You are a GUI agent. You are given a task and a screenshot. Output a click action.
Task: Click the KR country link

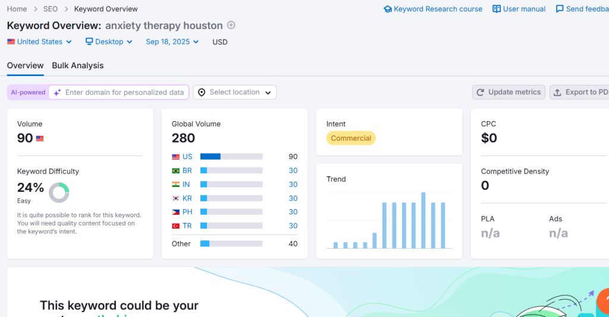click(x=187, y=198)
